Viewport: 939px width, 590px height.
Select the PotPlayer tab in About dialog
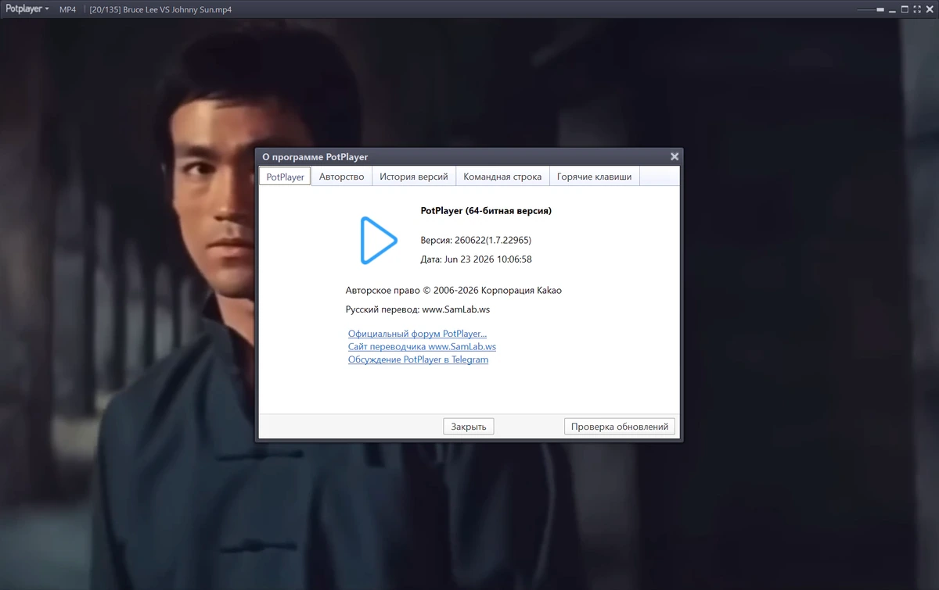[285, 177]
